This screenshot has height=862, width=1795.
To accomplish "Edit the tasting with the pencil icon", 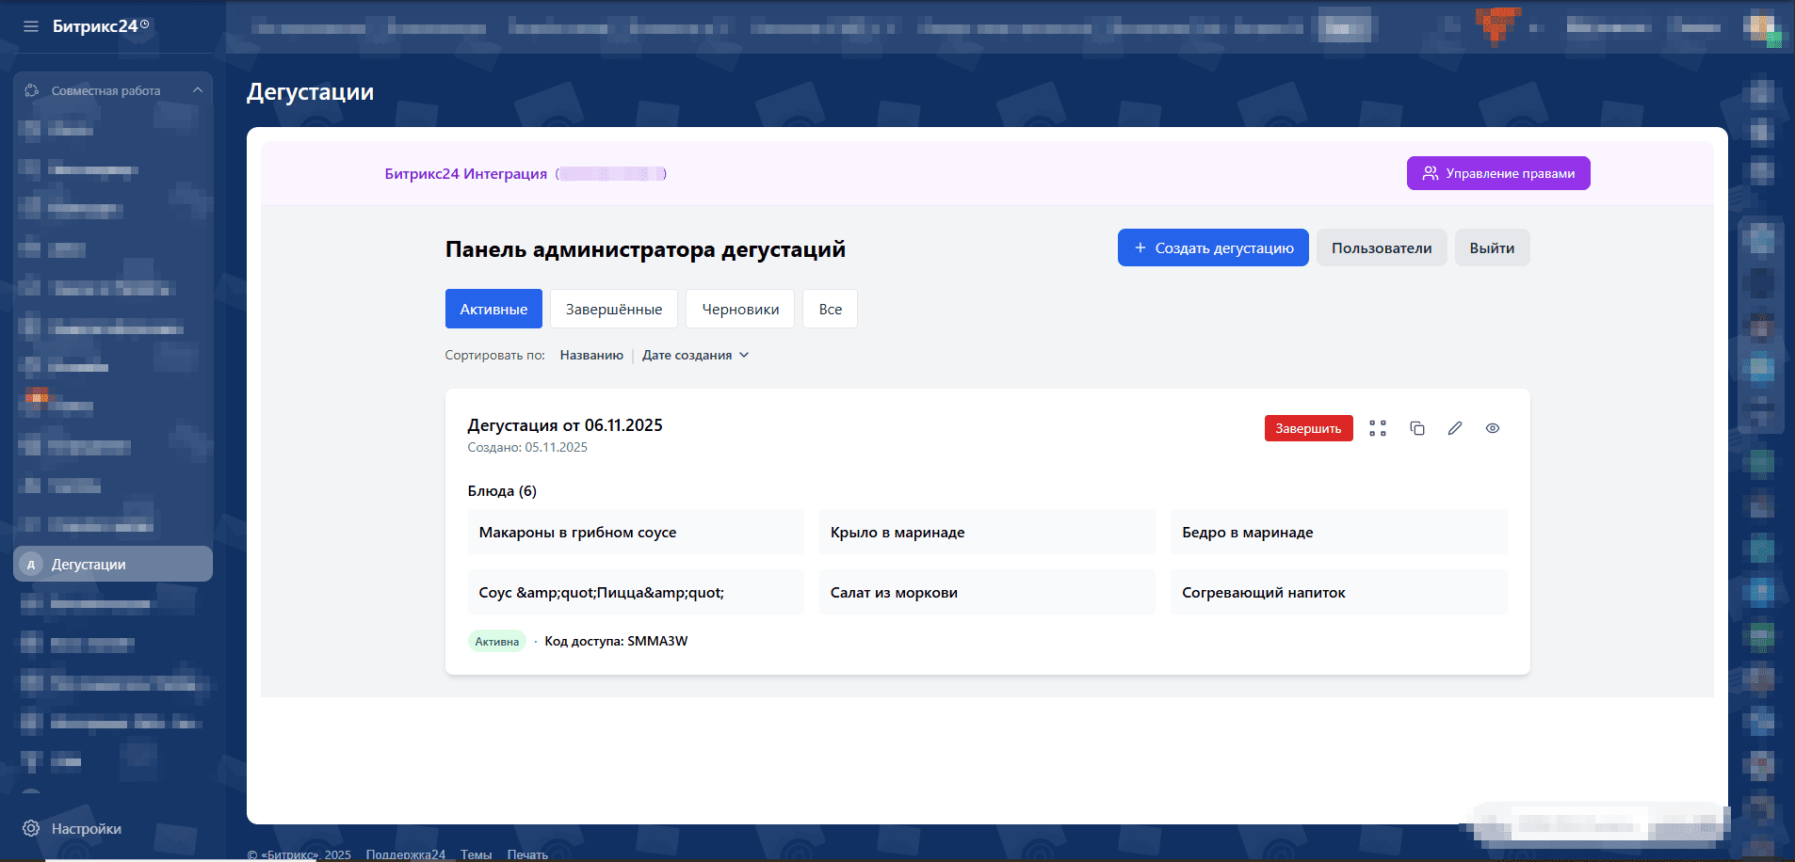I will point(1455,428).
